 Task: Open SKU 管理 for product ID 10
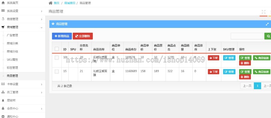229,58
